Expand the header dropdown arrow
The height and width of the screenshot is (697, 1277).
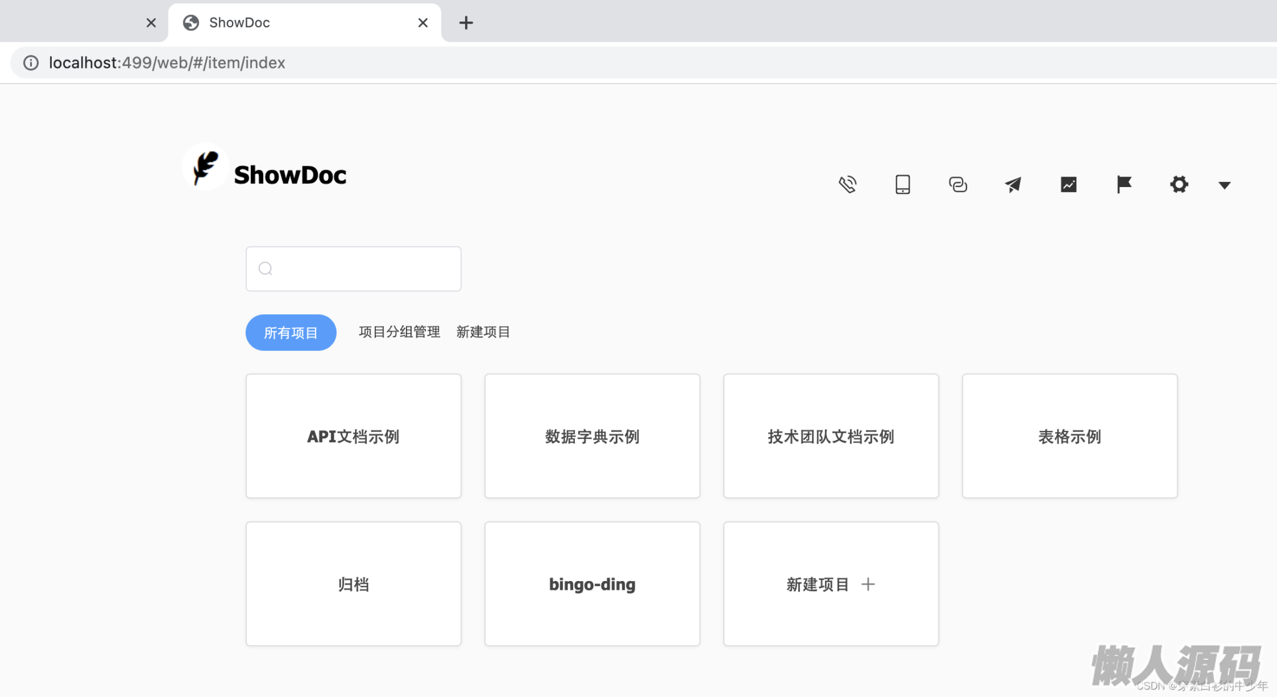coord(1225,185)
